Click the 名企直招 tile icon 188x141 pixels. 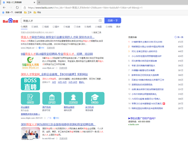(x=30, y=98)
